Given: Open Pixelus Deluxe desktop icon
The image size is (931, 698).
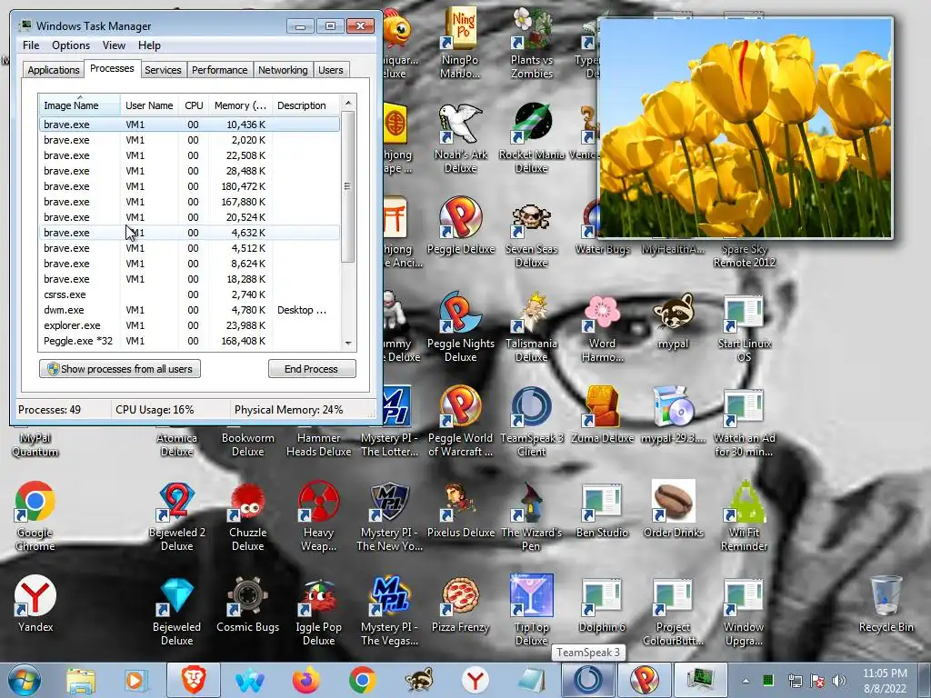Looking at the screenshot, I should click(x=461, y=509).
